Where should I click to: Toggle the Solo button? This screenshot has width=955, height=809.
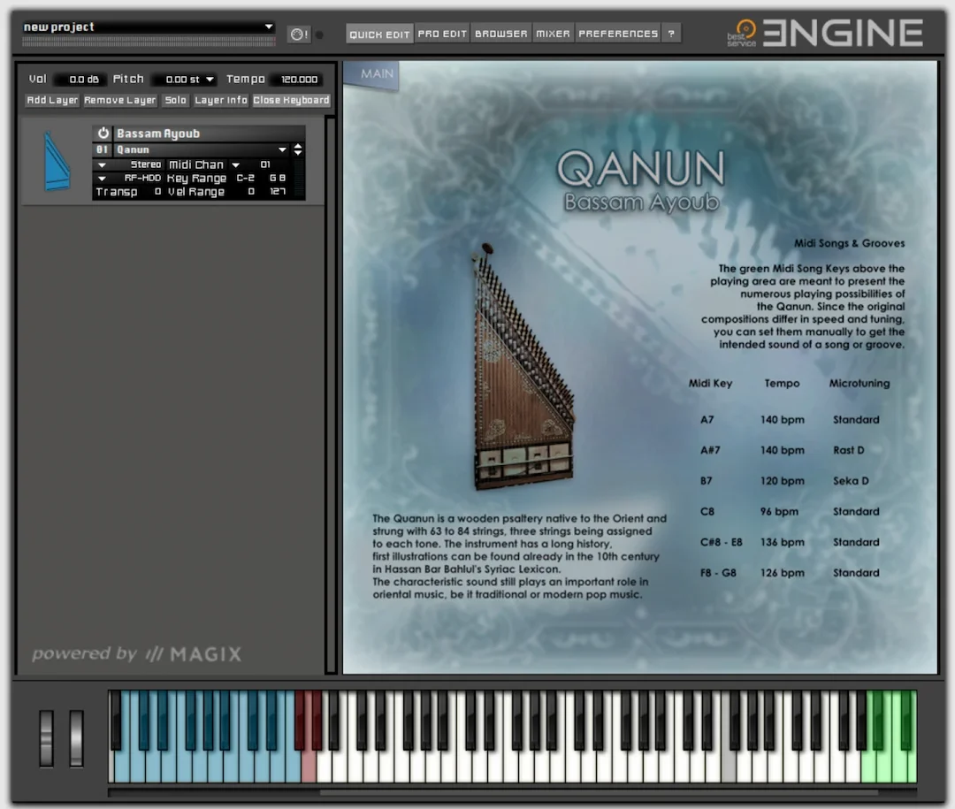(x=175, y=100)
